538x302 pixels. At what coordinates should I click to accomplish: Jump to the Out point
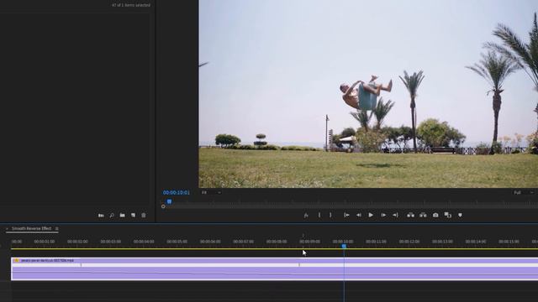(395, 215)
